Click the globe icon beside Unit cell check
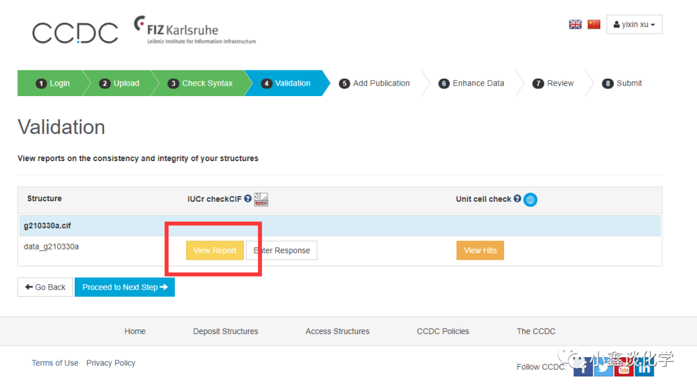This screenshot has width=697, height=390. (530, 200)
